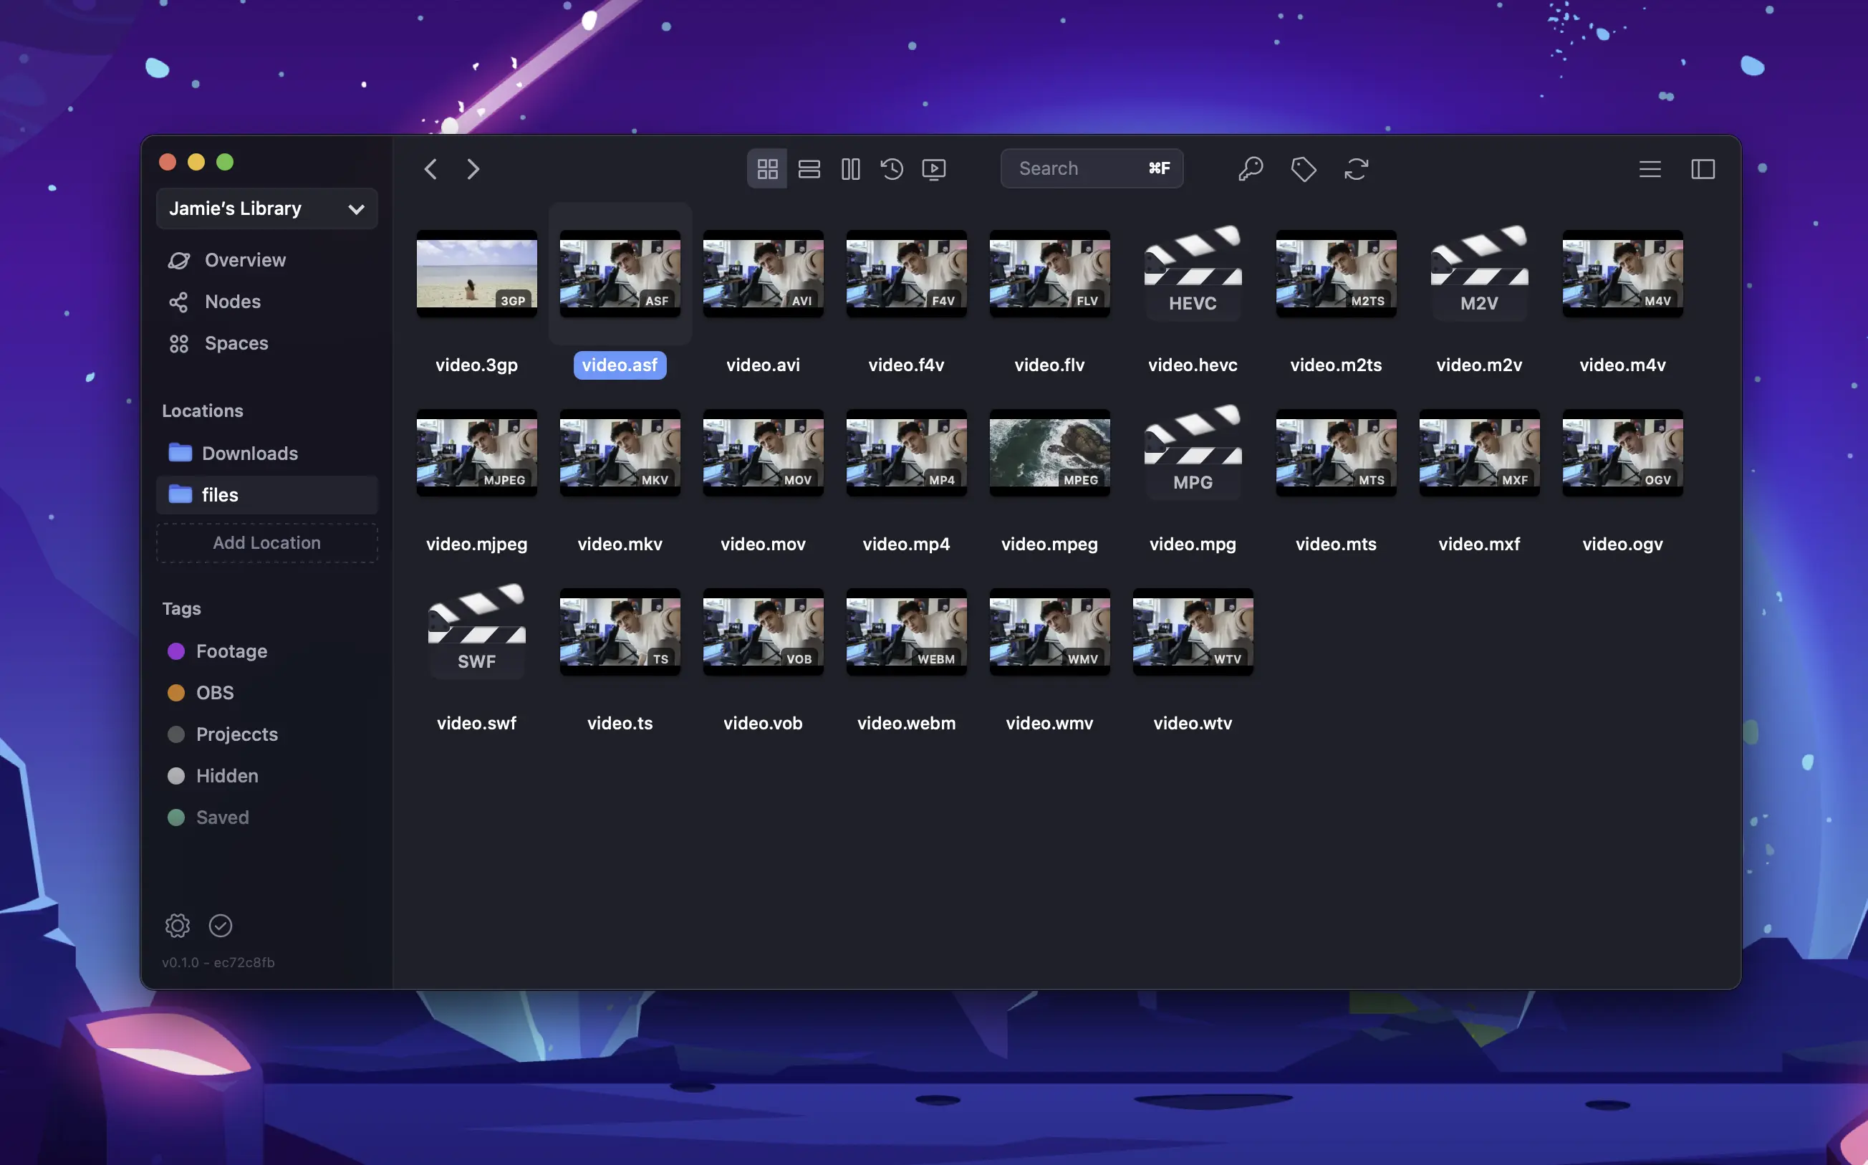
Task: Click the refresh location icon
Action: coord(1356,169)
